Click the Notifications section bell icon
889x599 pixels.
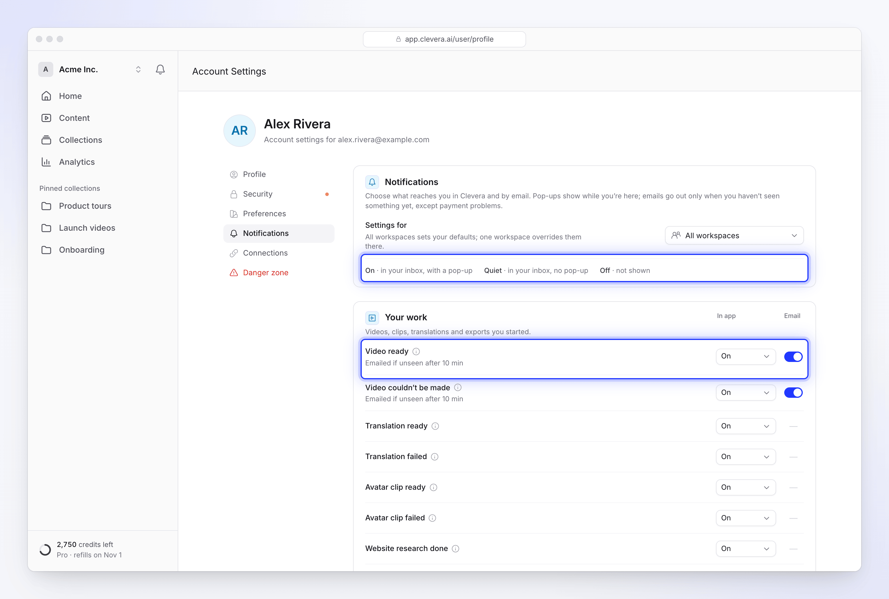tap(372, 182)
